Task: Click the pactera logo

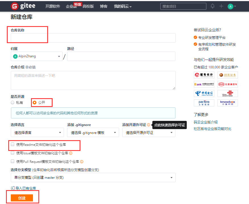Action: pyautogui.click(x=204, y=103)
